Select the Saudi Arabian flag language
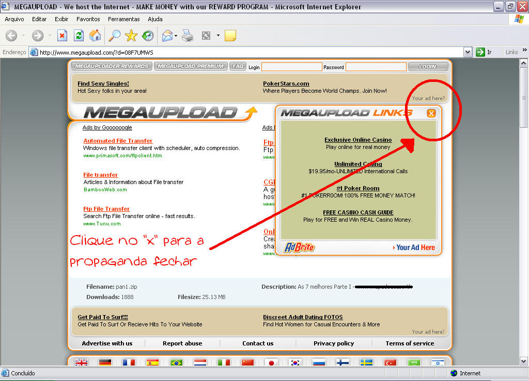Image resolution: width=529 pixels, height=381 pixels. [x=414, y=362]
